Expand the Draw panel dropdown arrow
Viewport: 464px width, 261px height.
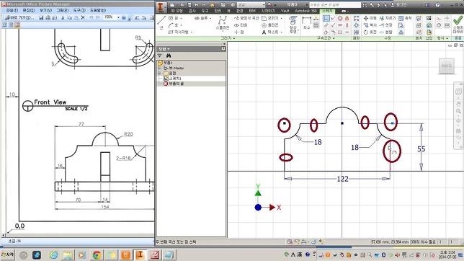pos(233,38)
